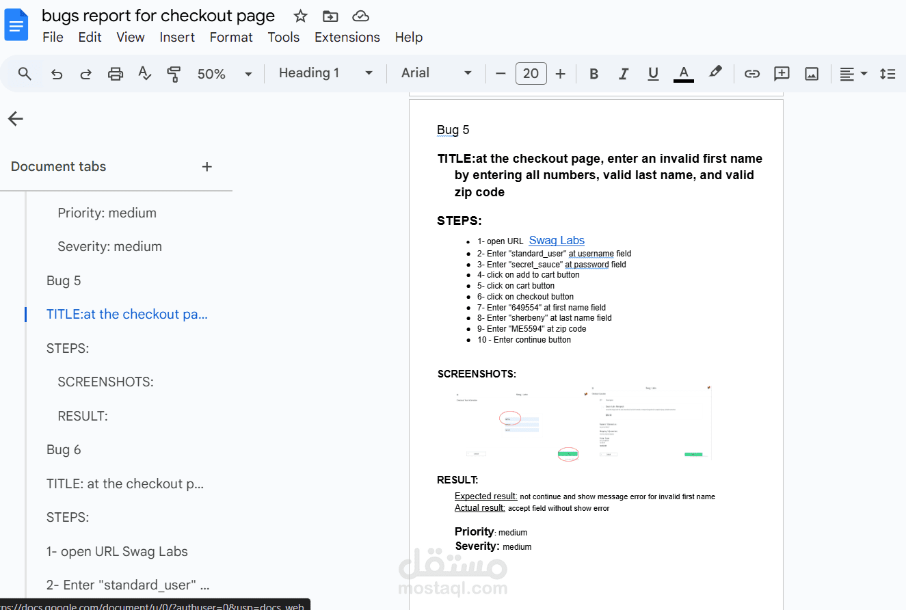
Task: Go to Bug 5 outline heading
Action: 64,280
